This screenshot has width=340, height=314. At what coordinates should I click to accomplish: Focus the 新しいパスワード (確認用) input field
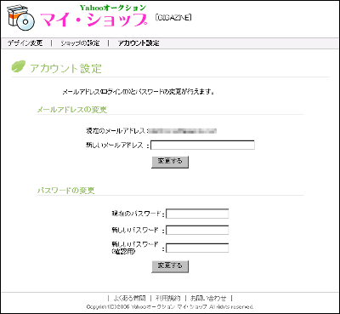coord(197,248)
